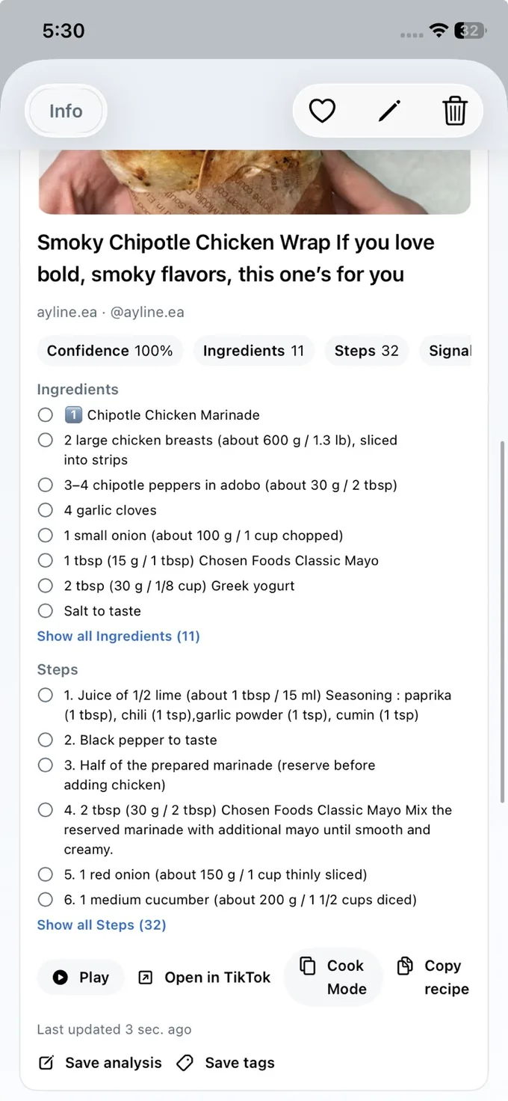Screen dimensions: 508x1101
Task: Tap the Play icon to watch the video
Action: [80, 977]
